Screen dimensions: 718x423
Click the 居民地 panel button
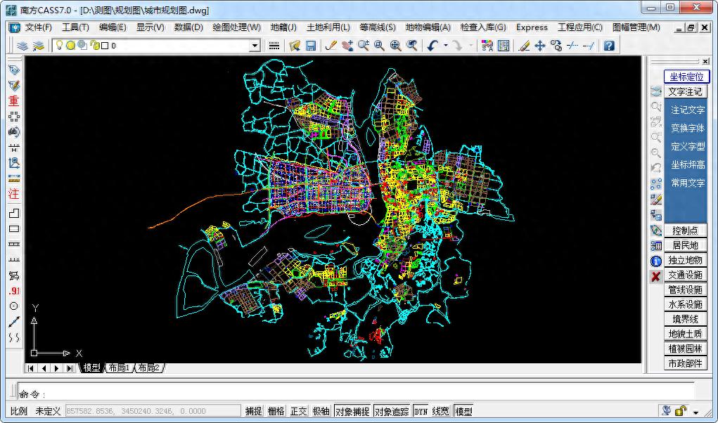click(x=685, y=245)
